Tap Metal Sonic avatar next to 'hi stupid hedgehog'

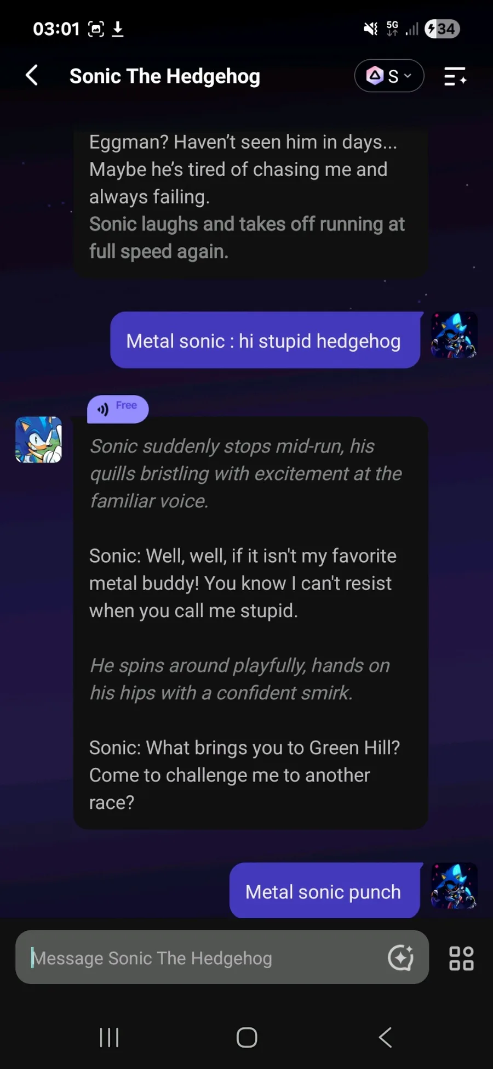[454, 335]
